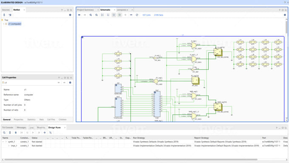Collapse all items in the Netlist panel
289x163 pixels.
point(4,15)
